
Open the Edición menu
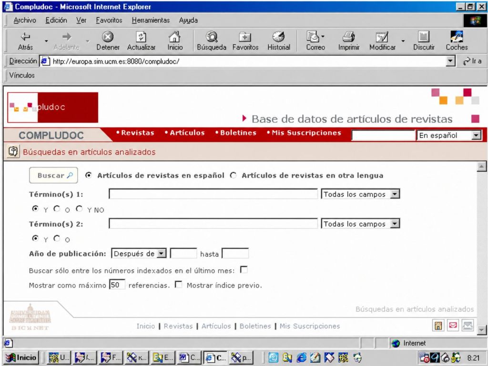click(x=56, y=20)
